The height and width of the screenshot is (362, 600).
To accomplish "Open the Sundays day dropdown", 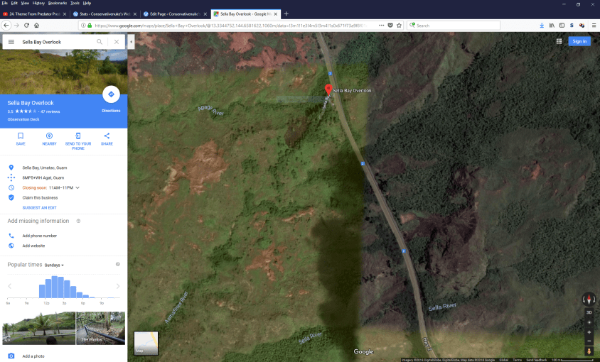I will pos(55,265).
